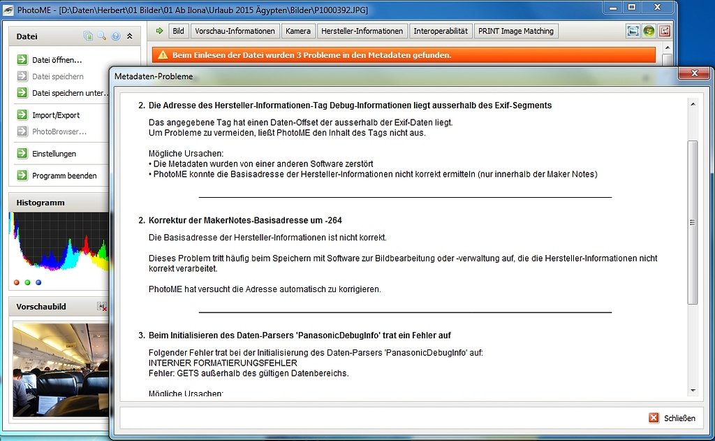Click the orange metadata problems warning banner

pos(404,55)
